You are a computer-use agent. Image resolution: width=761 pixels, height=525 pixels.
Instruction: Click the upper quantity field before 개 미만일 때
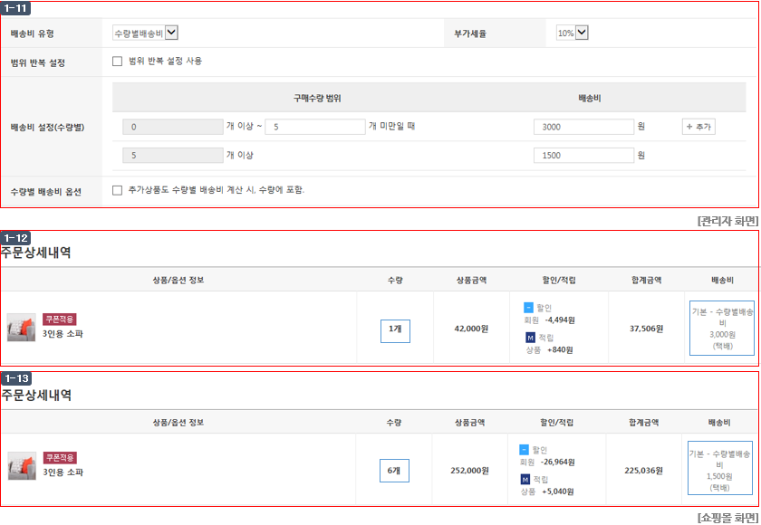(x=315, y=127)
